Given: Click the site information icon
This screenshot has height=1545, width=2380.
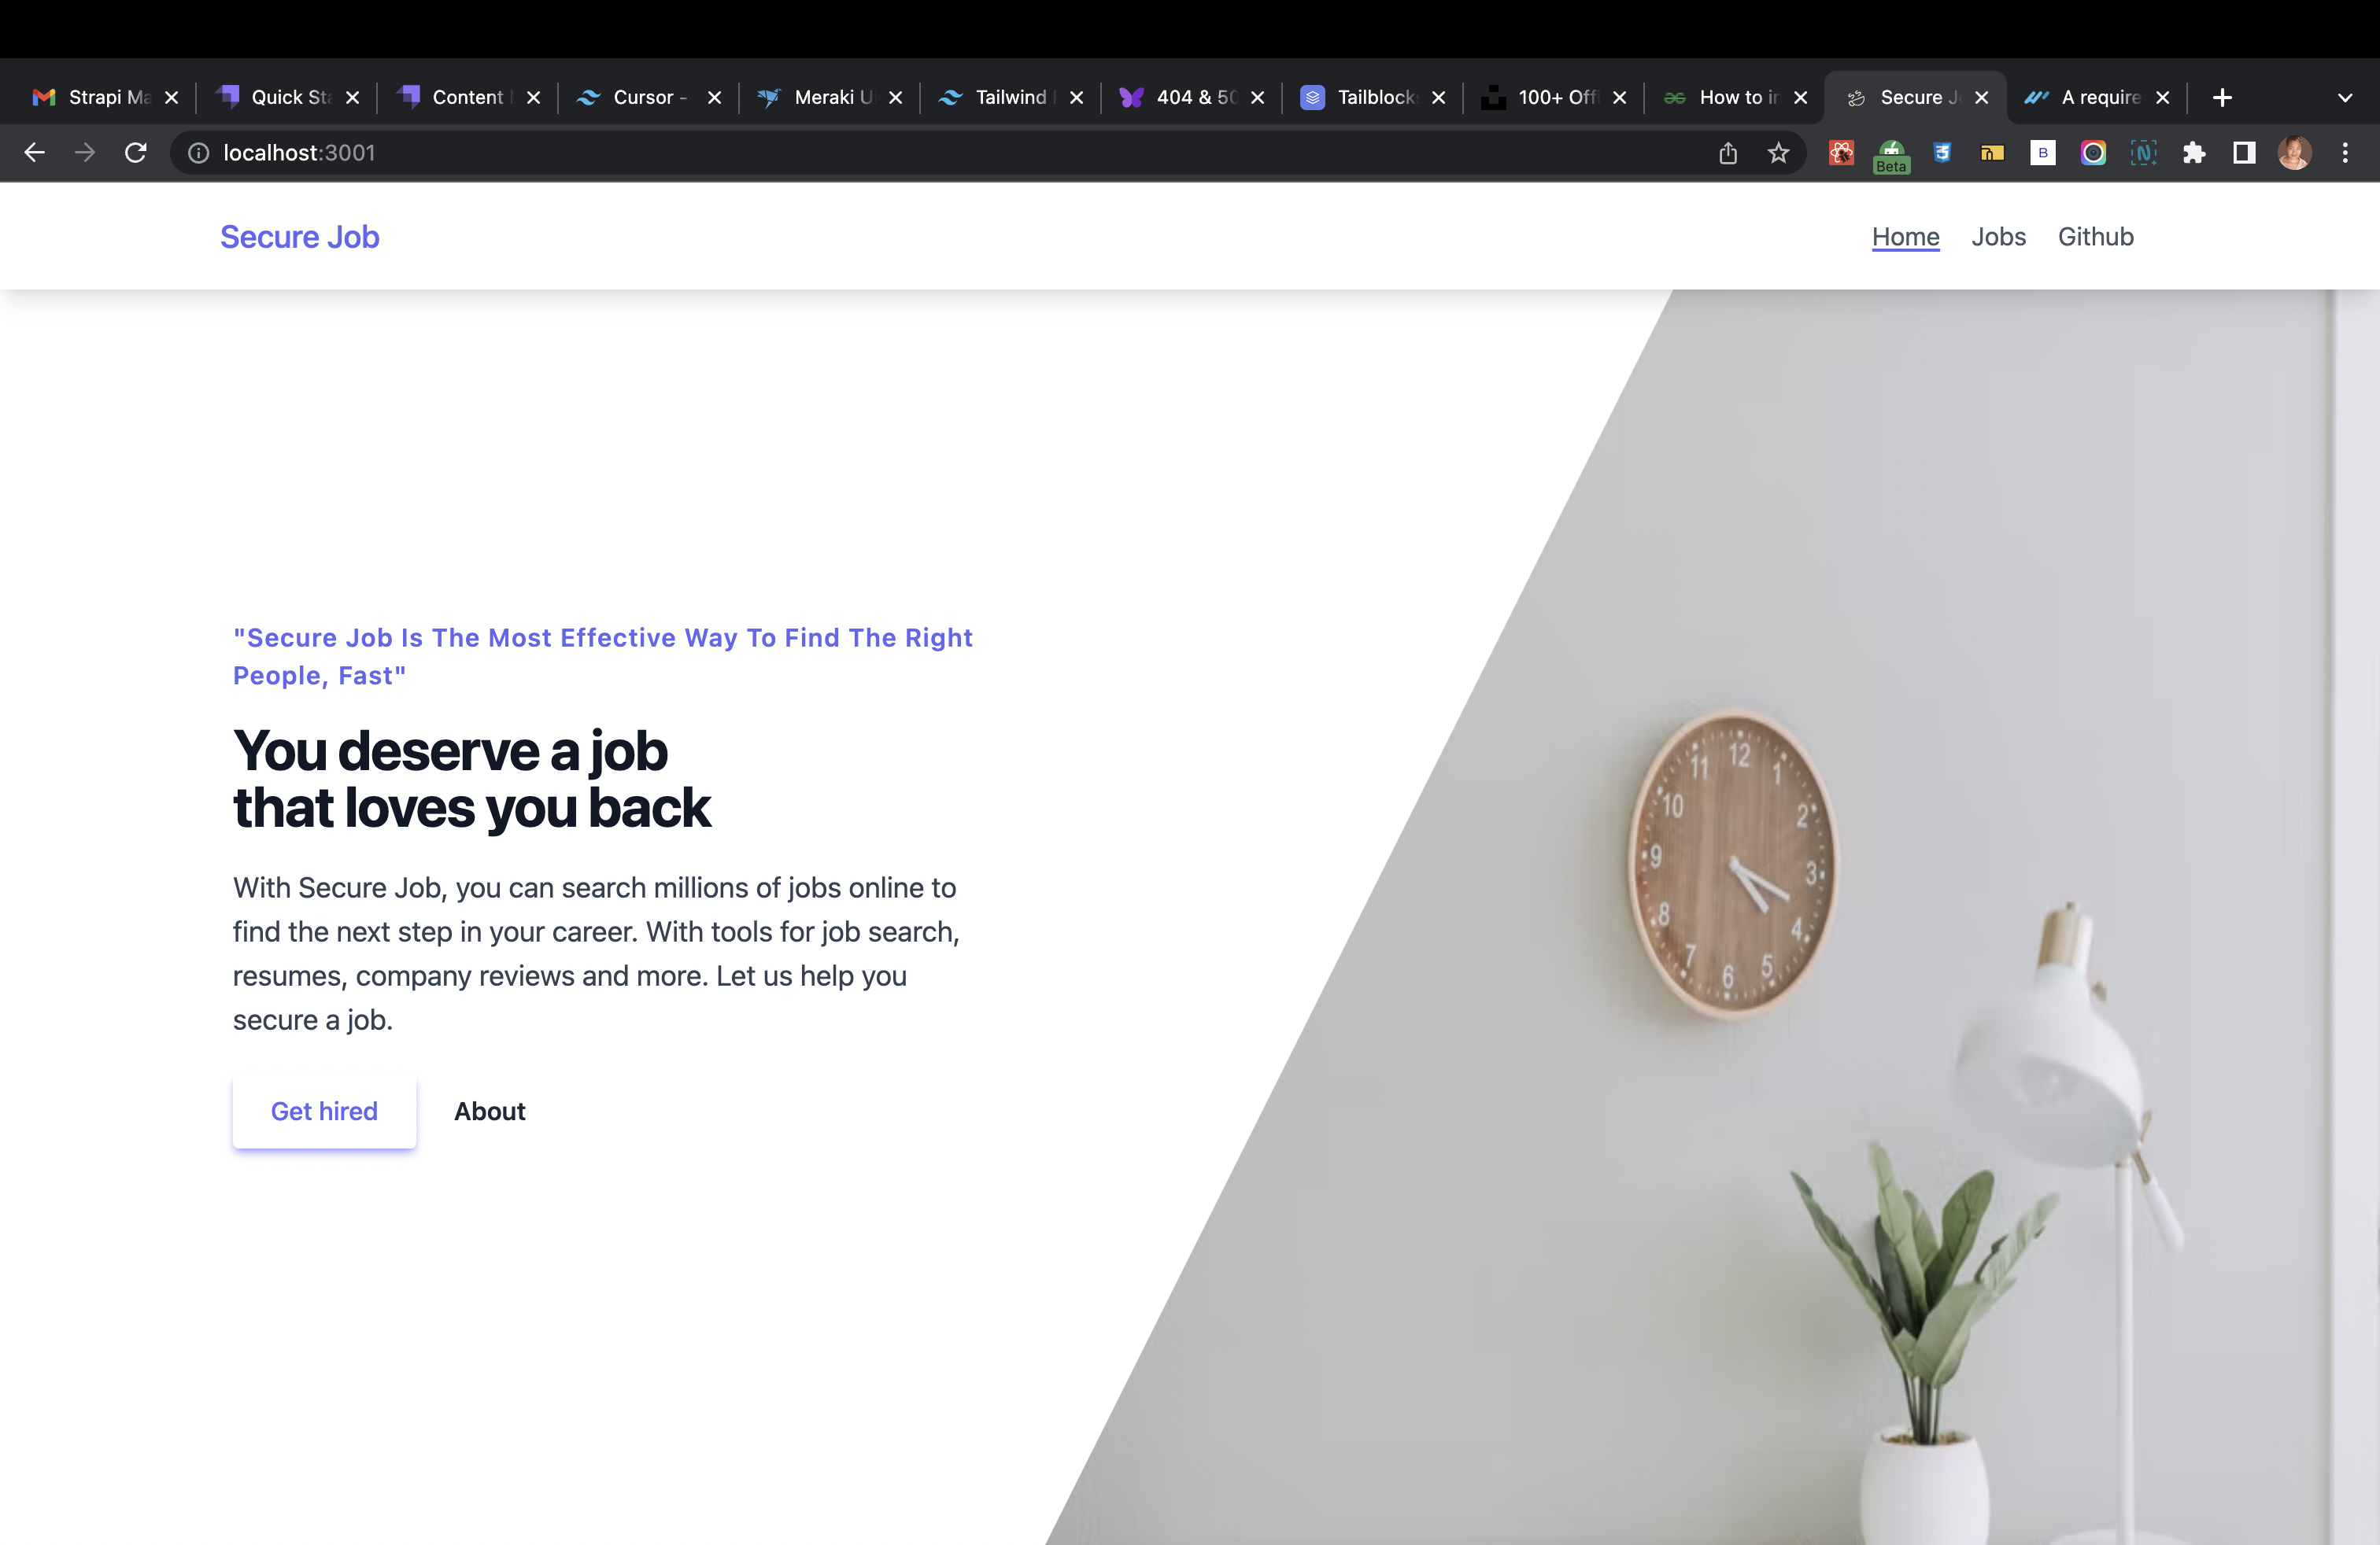Looking at the screenshot, I should [199, 153].
